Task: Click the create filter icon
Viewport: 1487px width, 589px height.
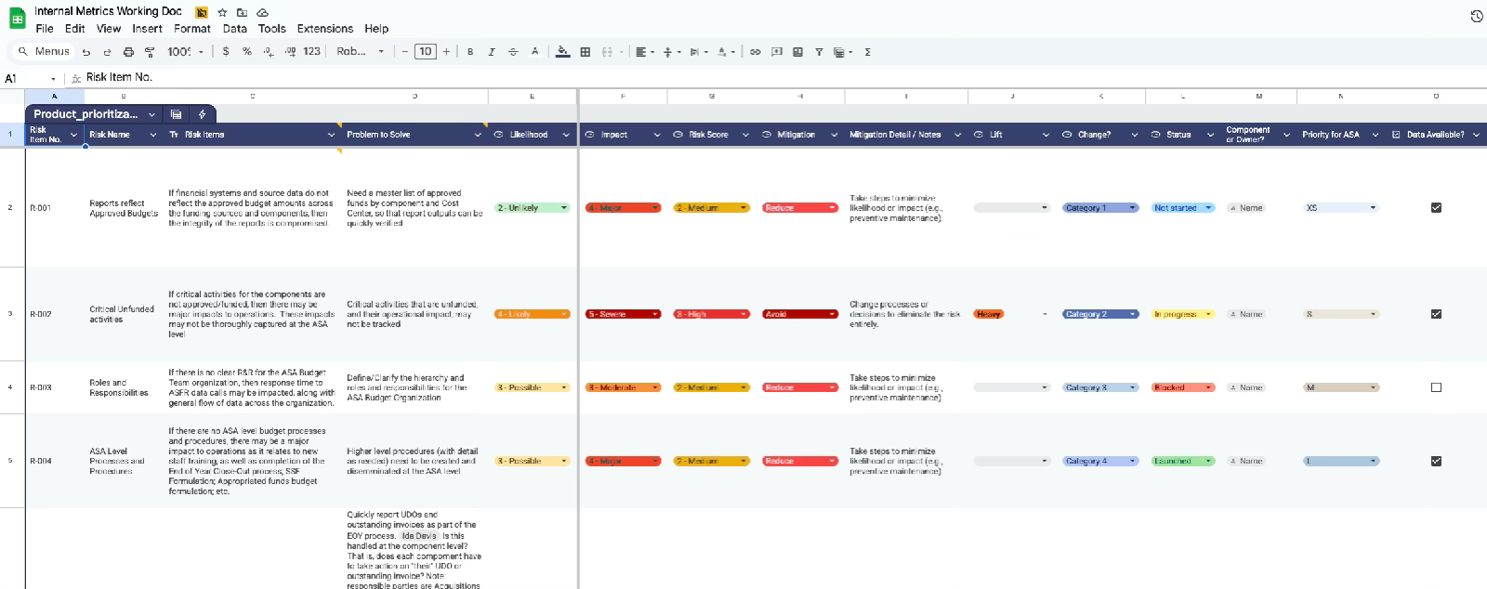Action: [819, 52]
